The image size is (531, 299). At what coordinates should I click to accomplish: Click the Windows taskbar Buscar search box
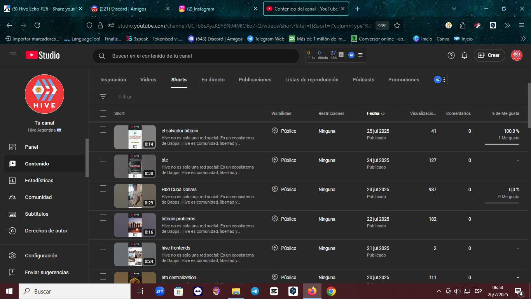pyautogui.click(x=74, y=291)
